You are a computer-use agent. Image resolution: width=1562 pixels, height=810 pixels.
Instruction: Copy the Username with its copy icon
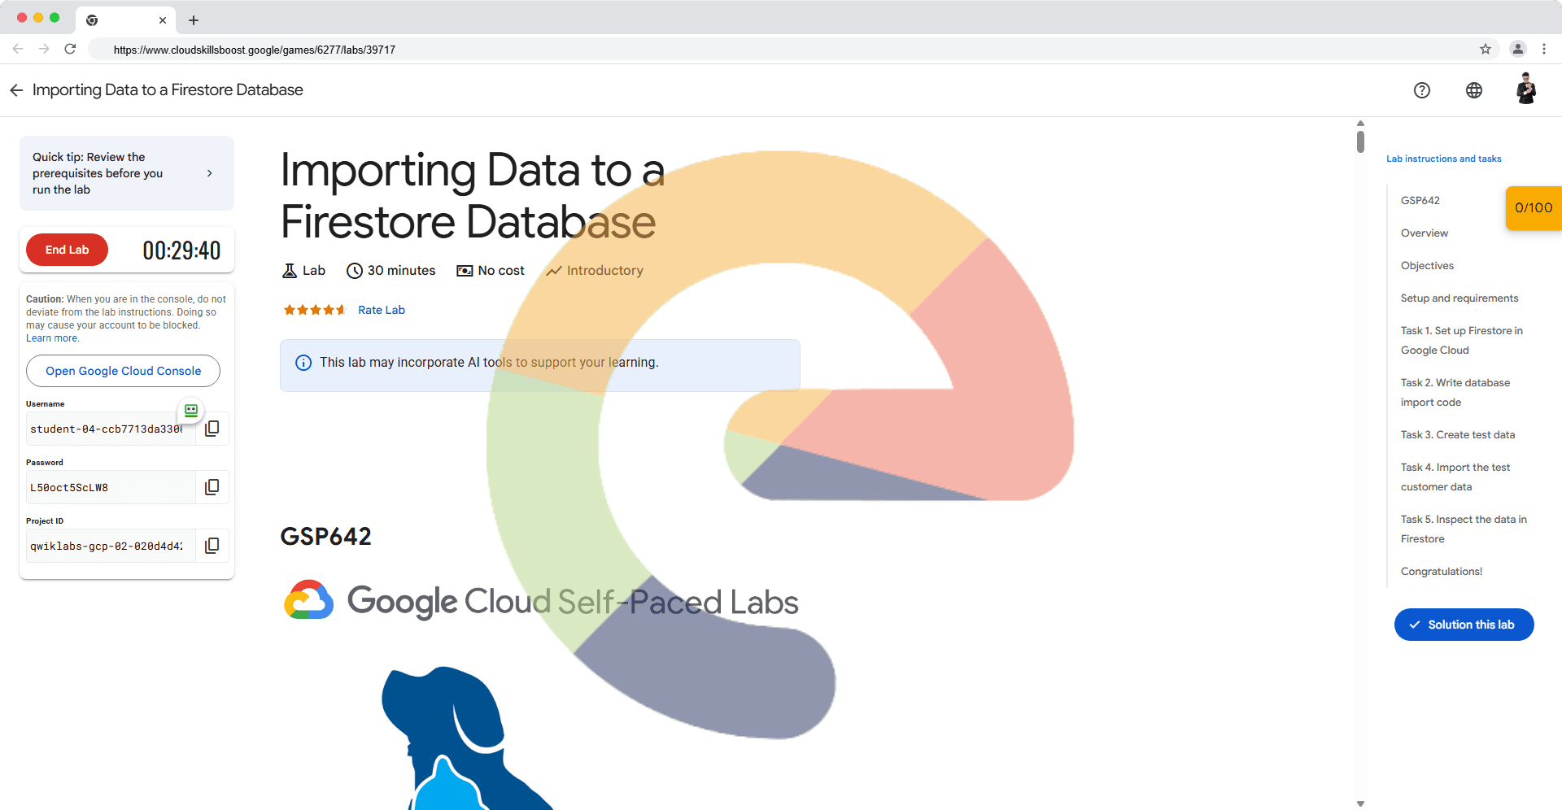click(212, 429)
